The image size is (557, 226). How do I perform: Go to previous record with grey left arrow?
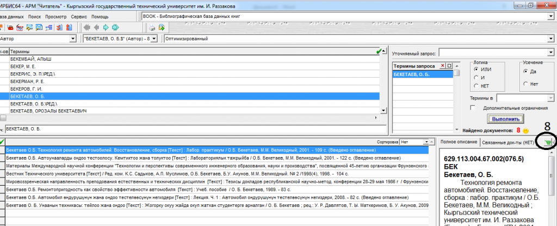click(96, 27)
